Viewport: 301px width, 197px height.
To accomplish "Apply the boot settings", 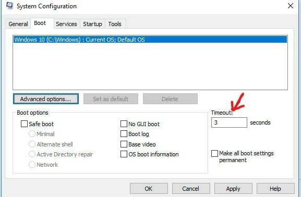I will point(233,189).
